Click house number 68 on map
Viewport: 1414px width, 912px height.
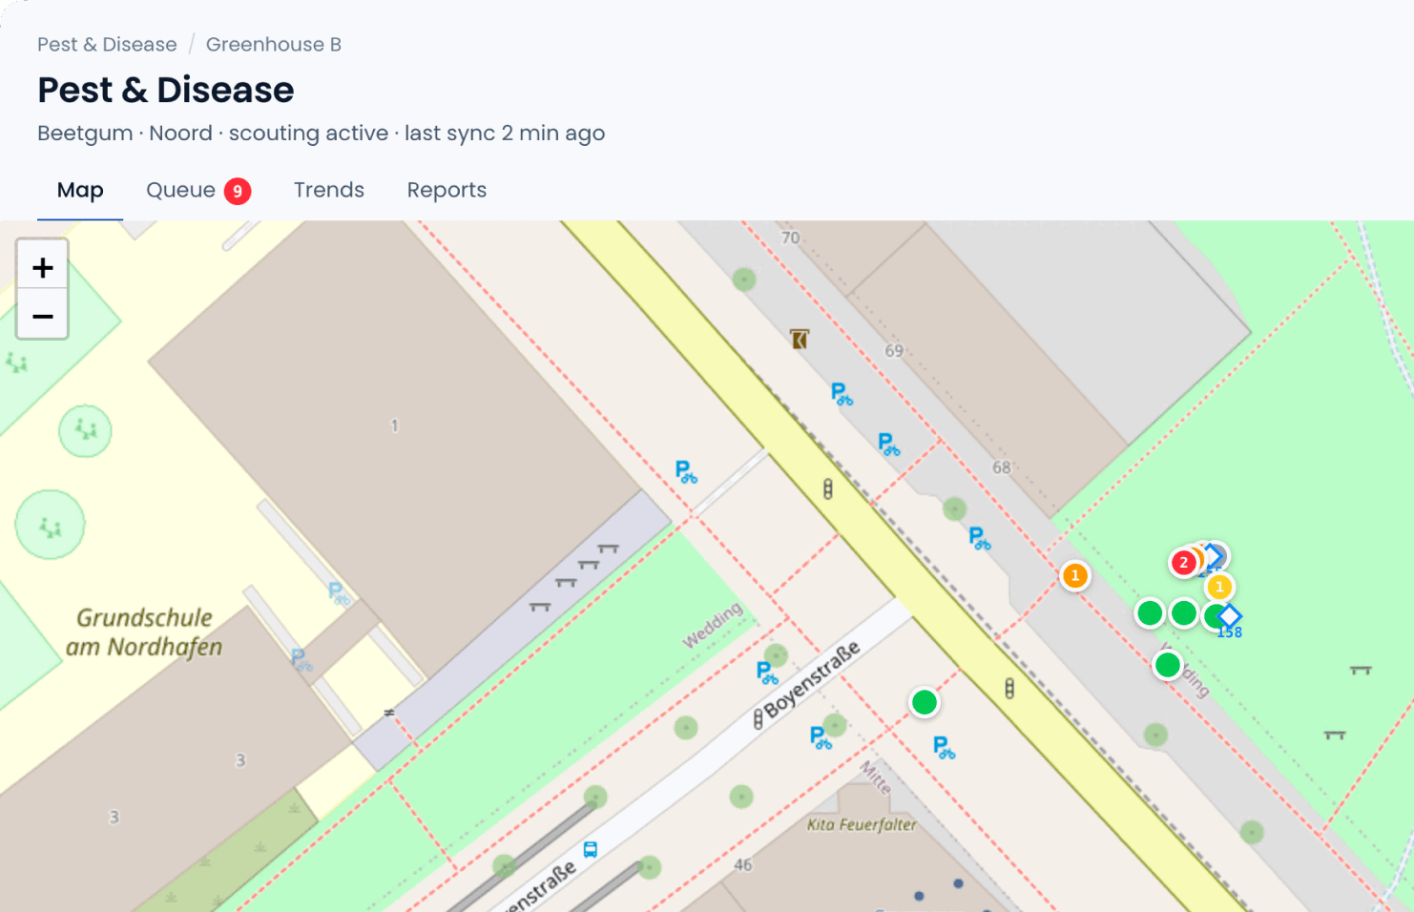click(1001, 467)
